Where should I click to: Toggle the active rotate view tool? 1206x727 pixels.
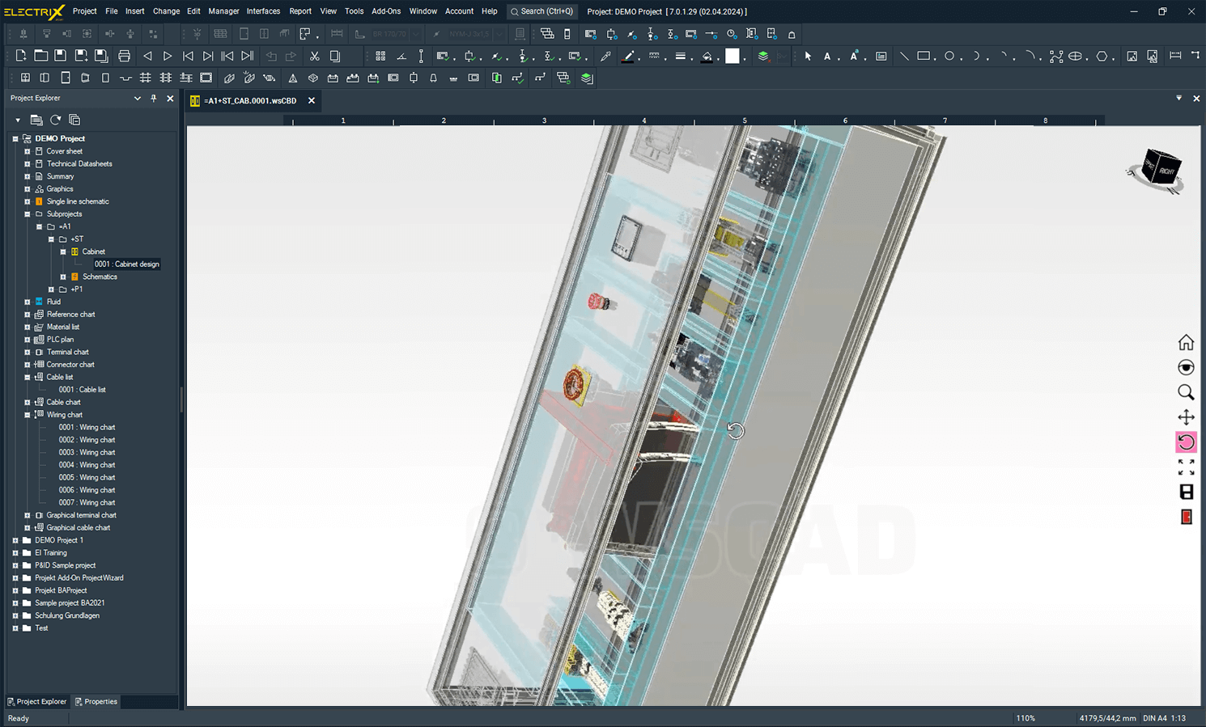[1186, 442]
